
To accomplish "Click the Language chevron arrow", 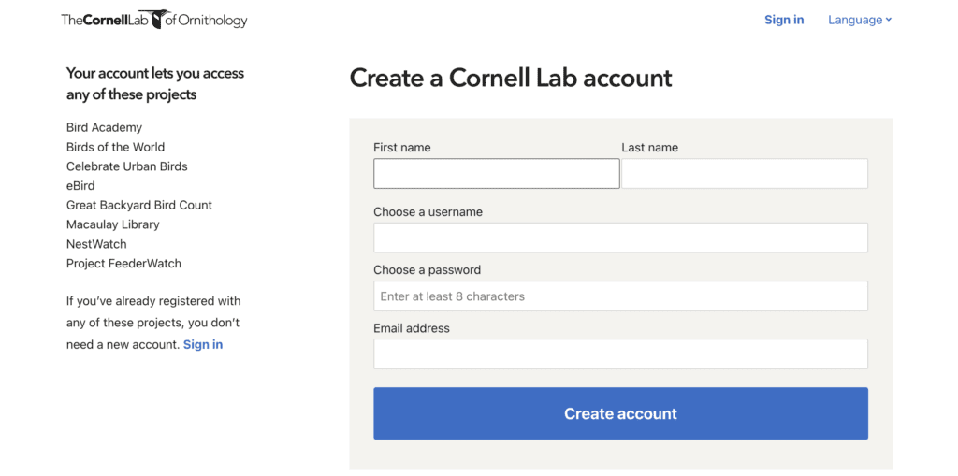I will click(x=889, y=20).
